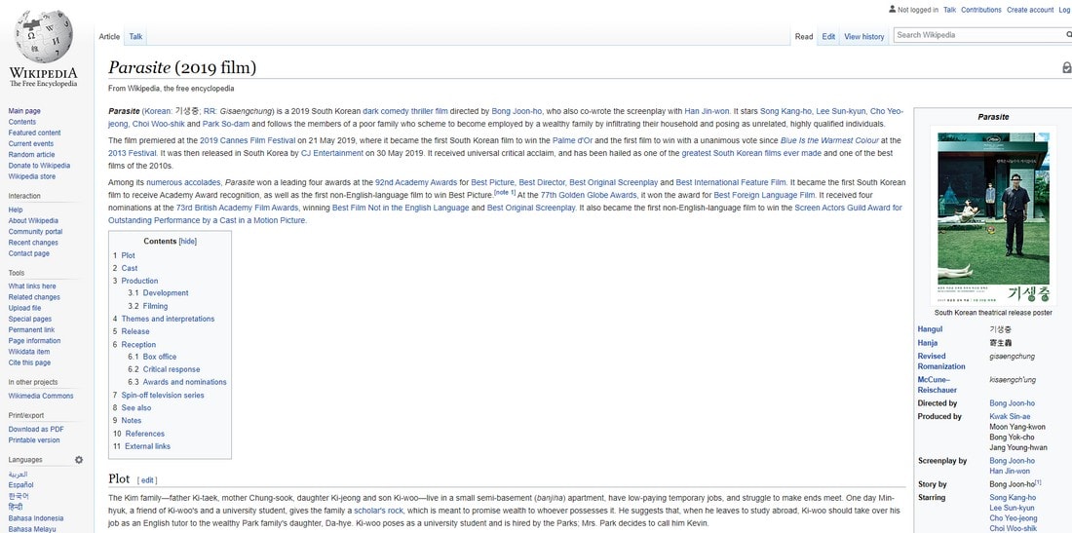Open Hangul label link in infobox

[930, 329]
